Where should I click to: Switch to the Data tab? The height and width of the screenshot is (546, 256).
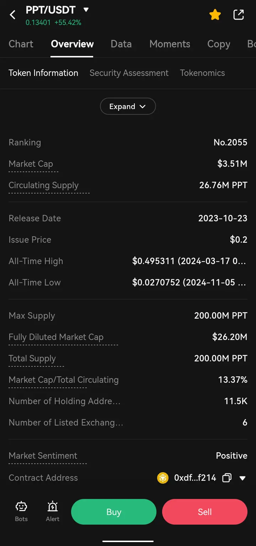[x=121, y=44]
